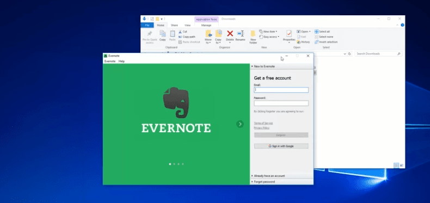430x203 pixels.
Task: Open the Copy to dropdown in Explorer
Action: point(218,41)
